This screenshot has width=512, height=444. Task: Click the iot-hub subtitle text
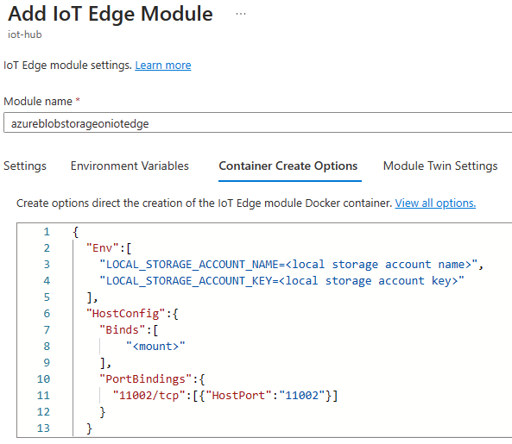25,34
